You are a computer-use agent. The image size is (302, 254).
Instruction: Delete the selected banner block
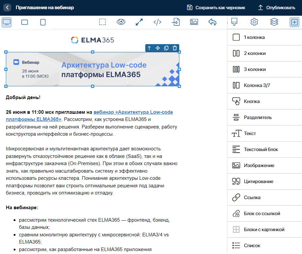pyautogui.click(x=175, y=48)
